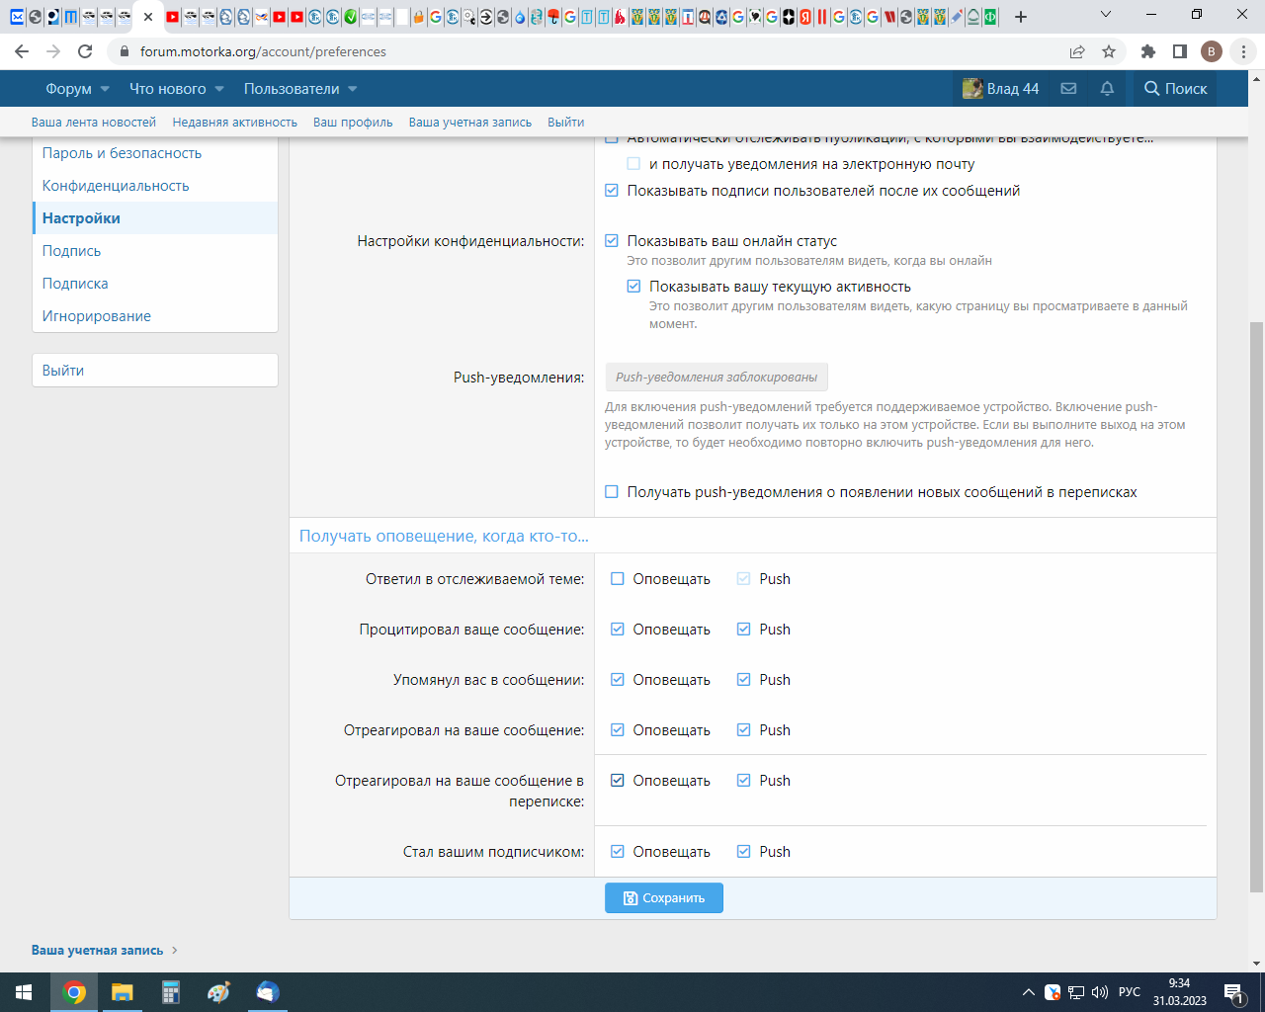Open the forum alerts bell icon
Screen dimensions: 1265x1012
[1107, 89]
